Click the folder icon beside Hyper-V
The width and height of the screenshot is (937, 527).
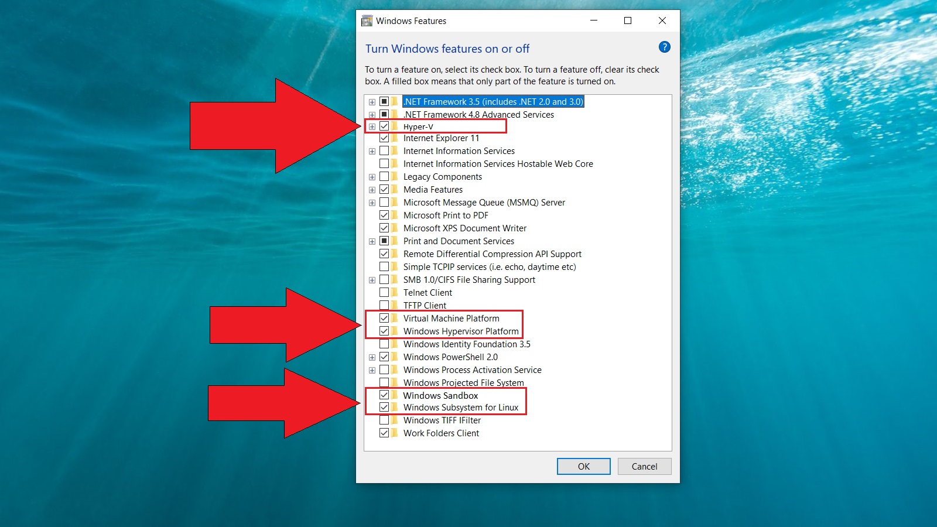coord(395,126)
